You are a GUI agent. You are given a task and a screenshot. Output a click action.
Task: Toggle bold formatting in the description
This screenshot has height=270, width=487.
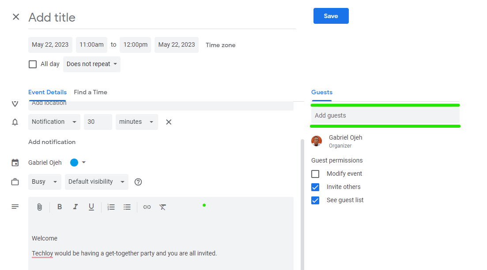pyautogui.click(x=60, y=207)
